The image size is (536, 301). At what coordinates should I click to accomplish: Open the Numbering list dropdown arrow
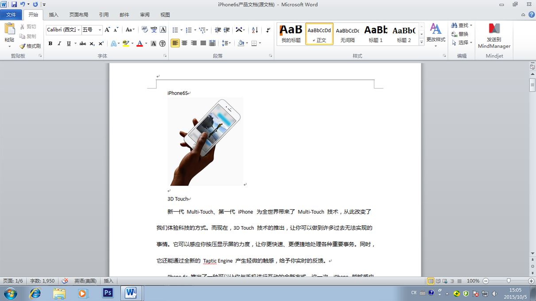195,30
